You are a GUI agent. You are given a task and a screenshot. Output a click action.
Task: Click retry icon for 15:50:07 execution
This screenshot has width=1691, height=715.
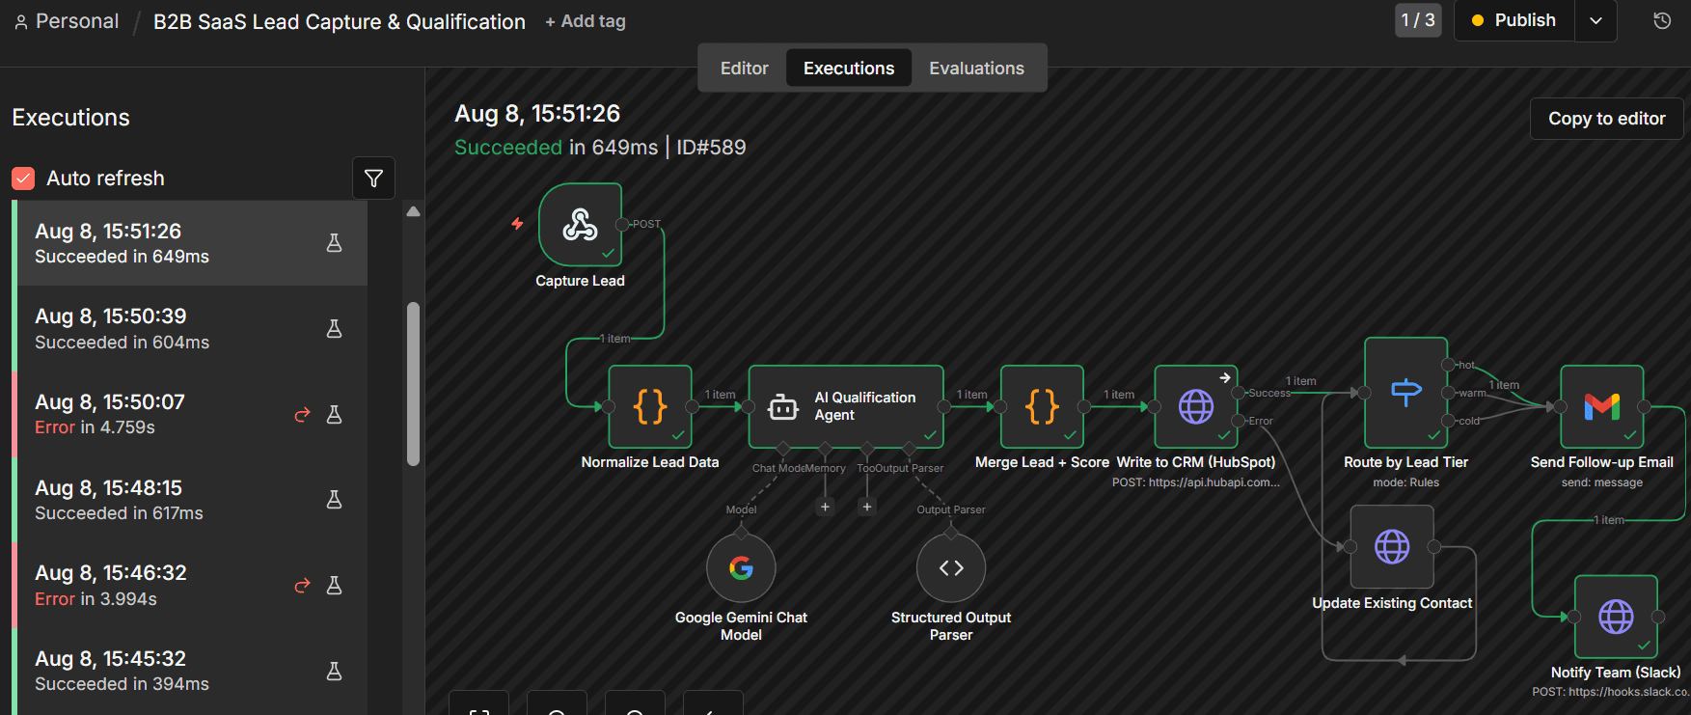click(x=302, y=414)
